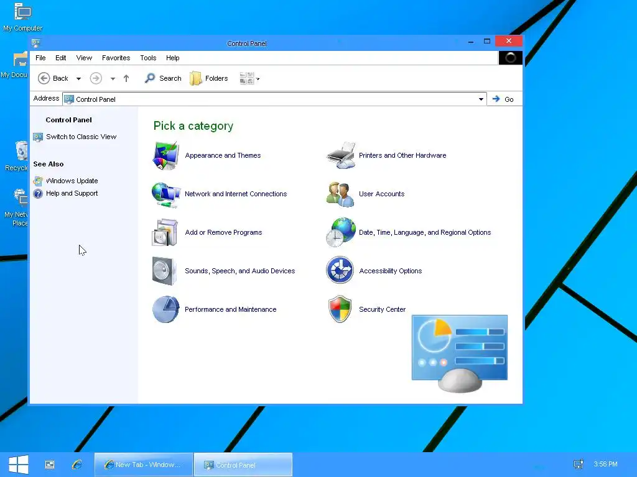
Task: Open the Favorites menu
Action: tap(116, 58)
